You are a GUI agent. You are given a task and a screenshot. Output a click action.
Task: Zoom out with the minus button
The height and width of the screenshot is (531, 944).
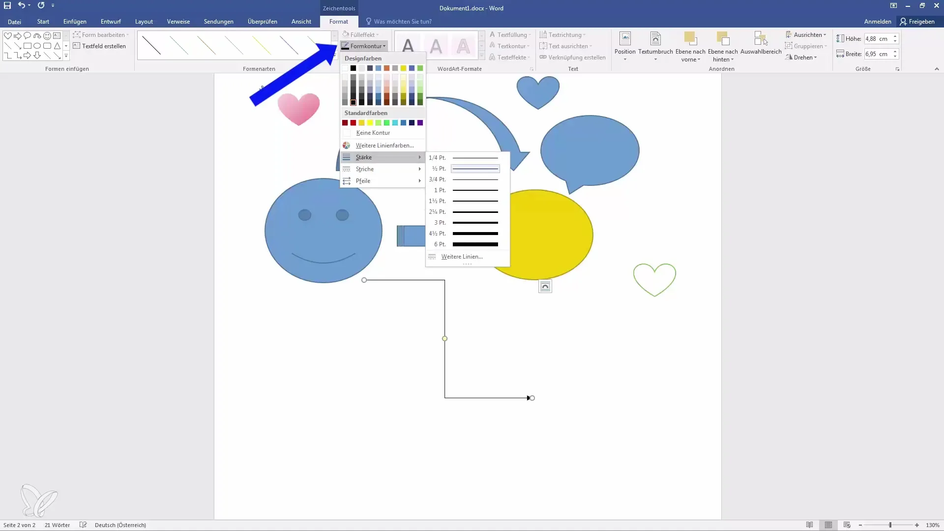[860, 525]
